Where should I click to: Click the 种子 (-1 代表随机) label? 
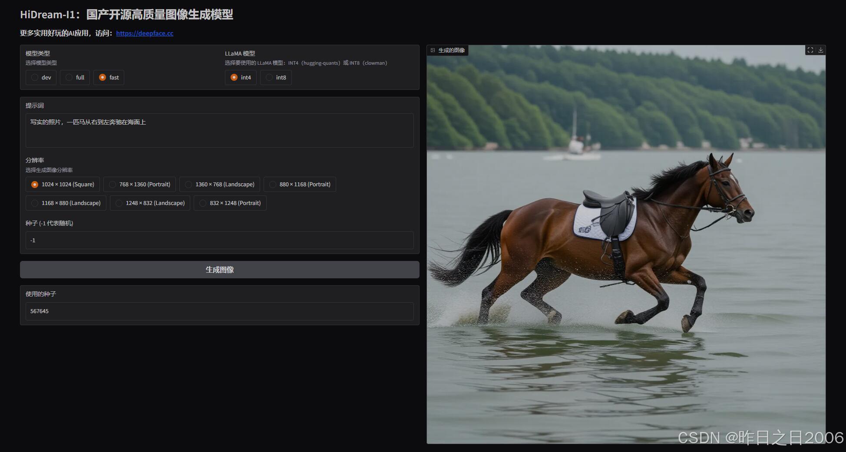(49, 223)
